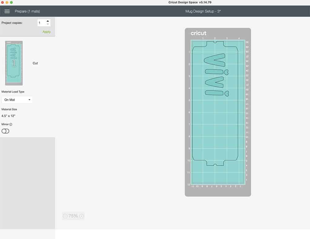The height and width of the screenshot is (239, 310).
Task: Click the Mirror info icon
Action: pos(11,124)
